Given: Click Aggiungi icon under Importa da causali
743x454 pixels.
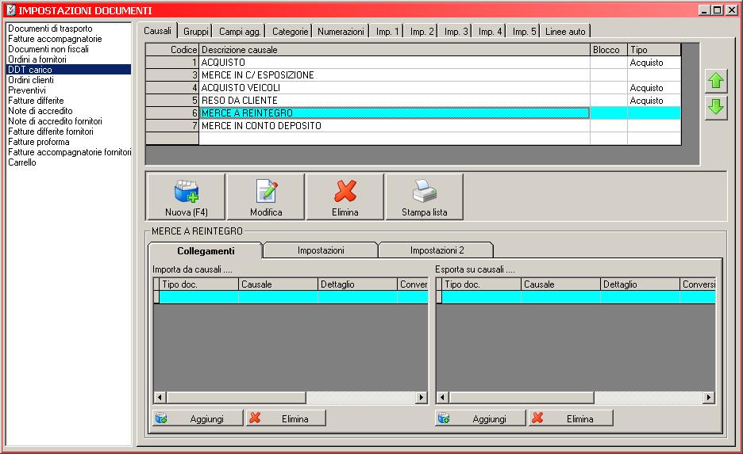Looking at the screenshot, I should (161, 418).
